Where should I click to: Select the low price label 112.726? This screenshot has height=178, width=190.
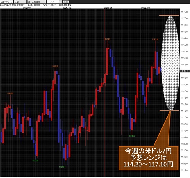pyautogui.click(x=35, y=161)
